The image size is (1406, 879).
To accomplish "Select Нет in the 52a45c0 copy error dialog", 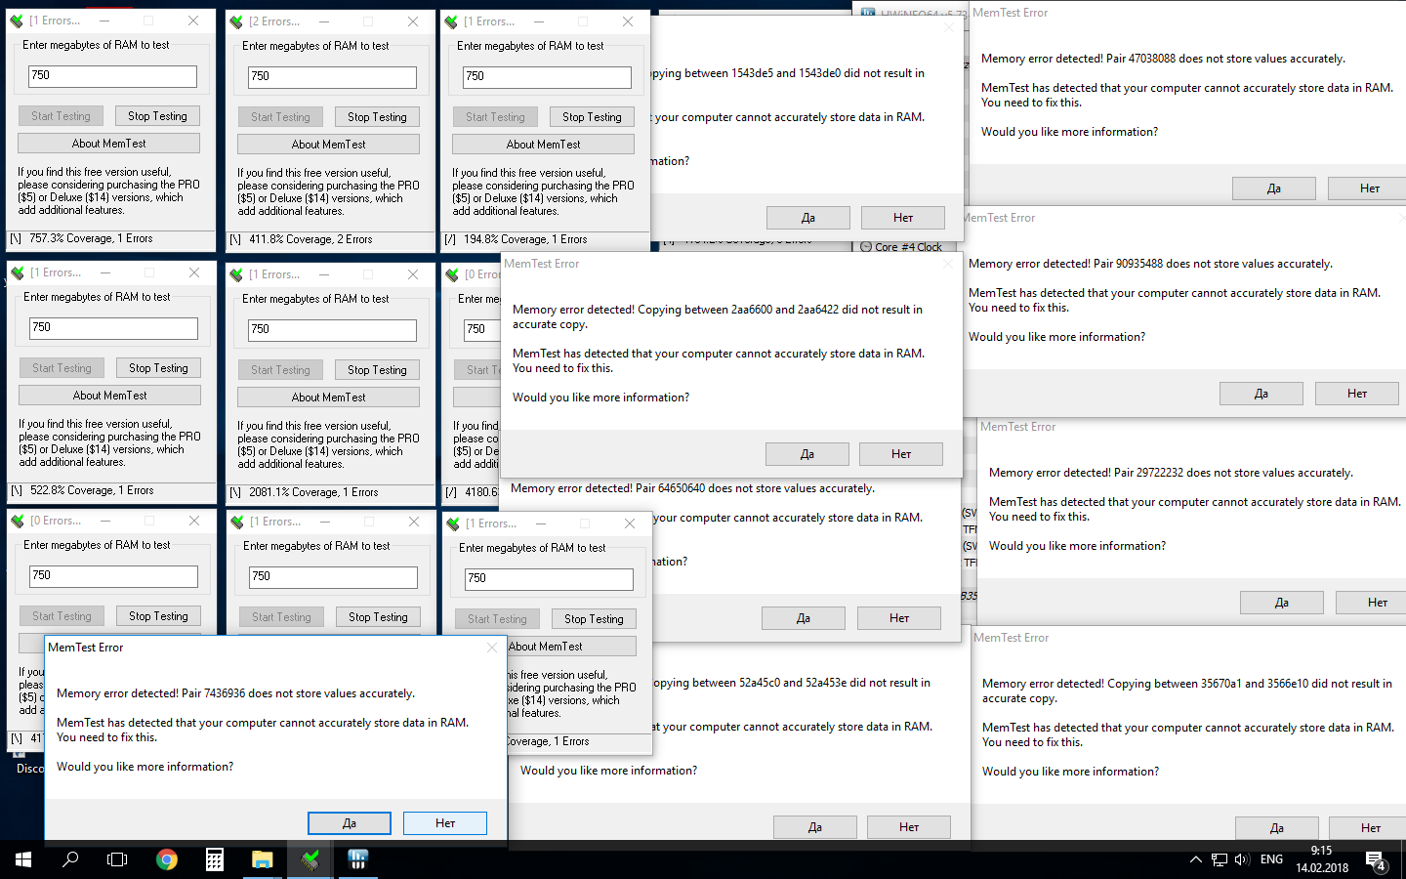I will [909, 827].
